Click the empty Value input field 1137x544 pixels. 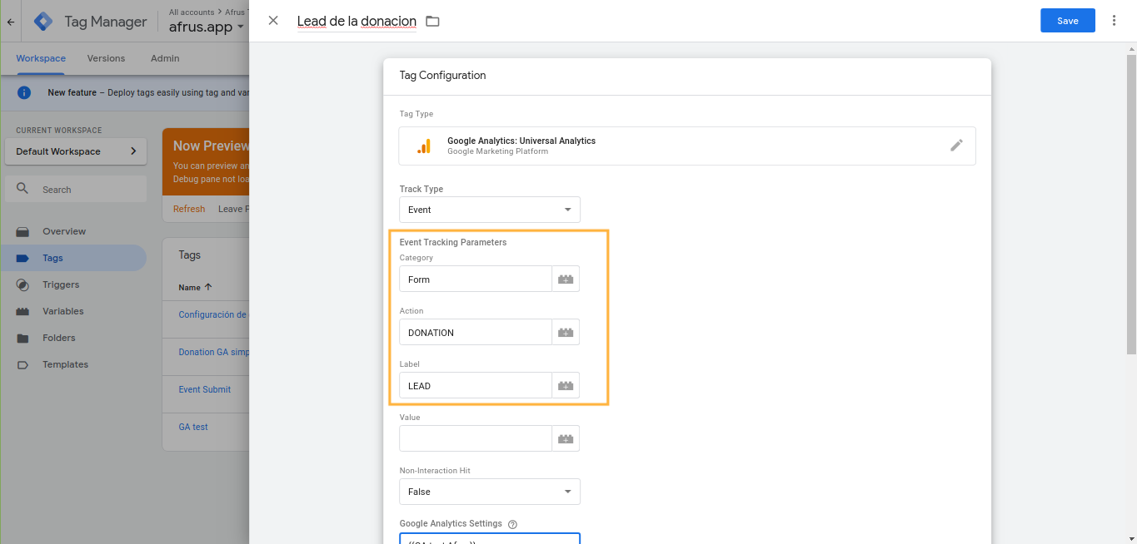pyautogui.click(x=476, y=439)
